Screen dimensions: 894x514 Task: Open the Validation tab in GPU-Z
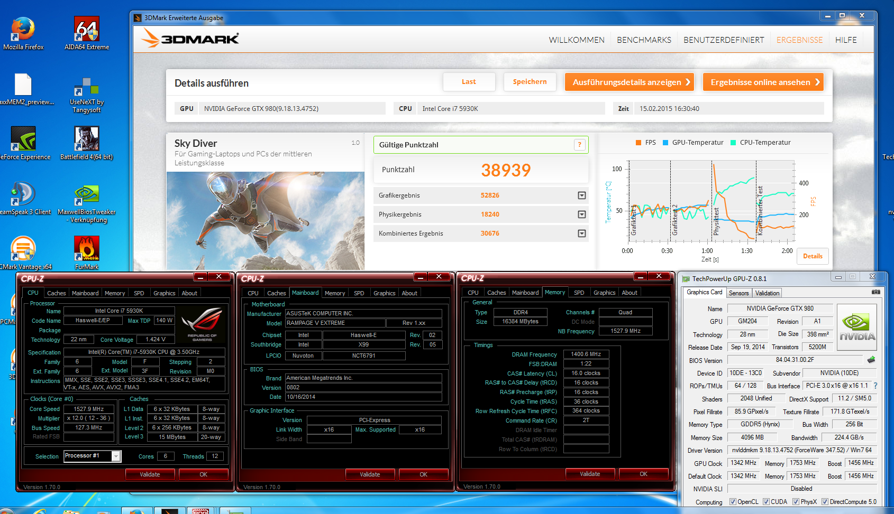[767, 293]
